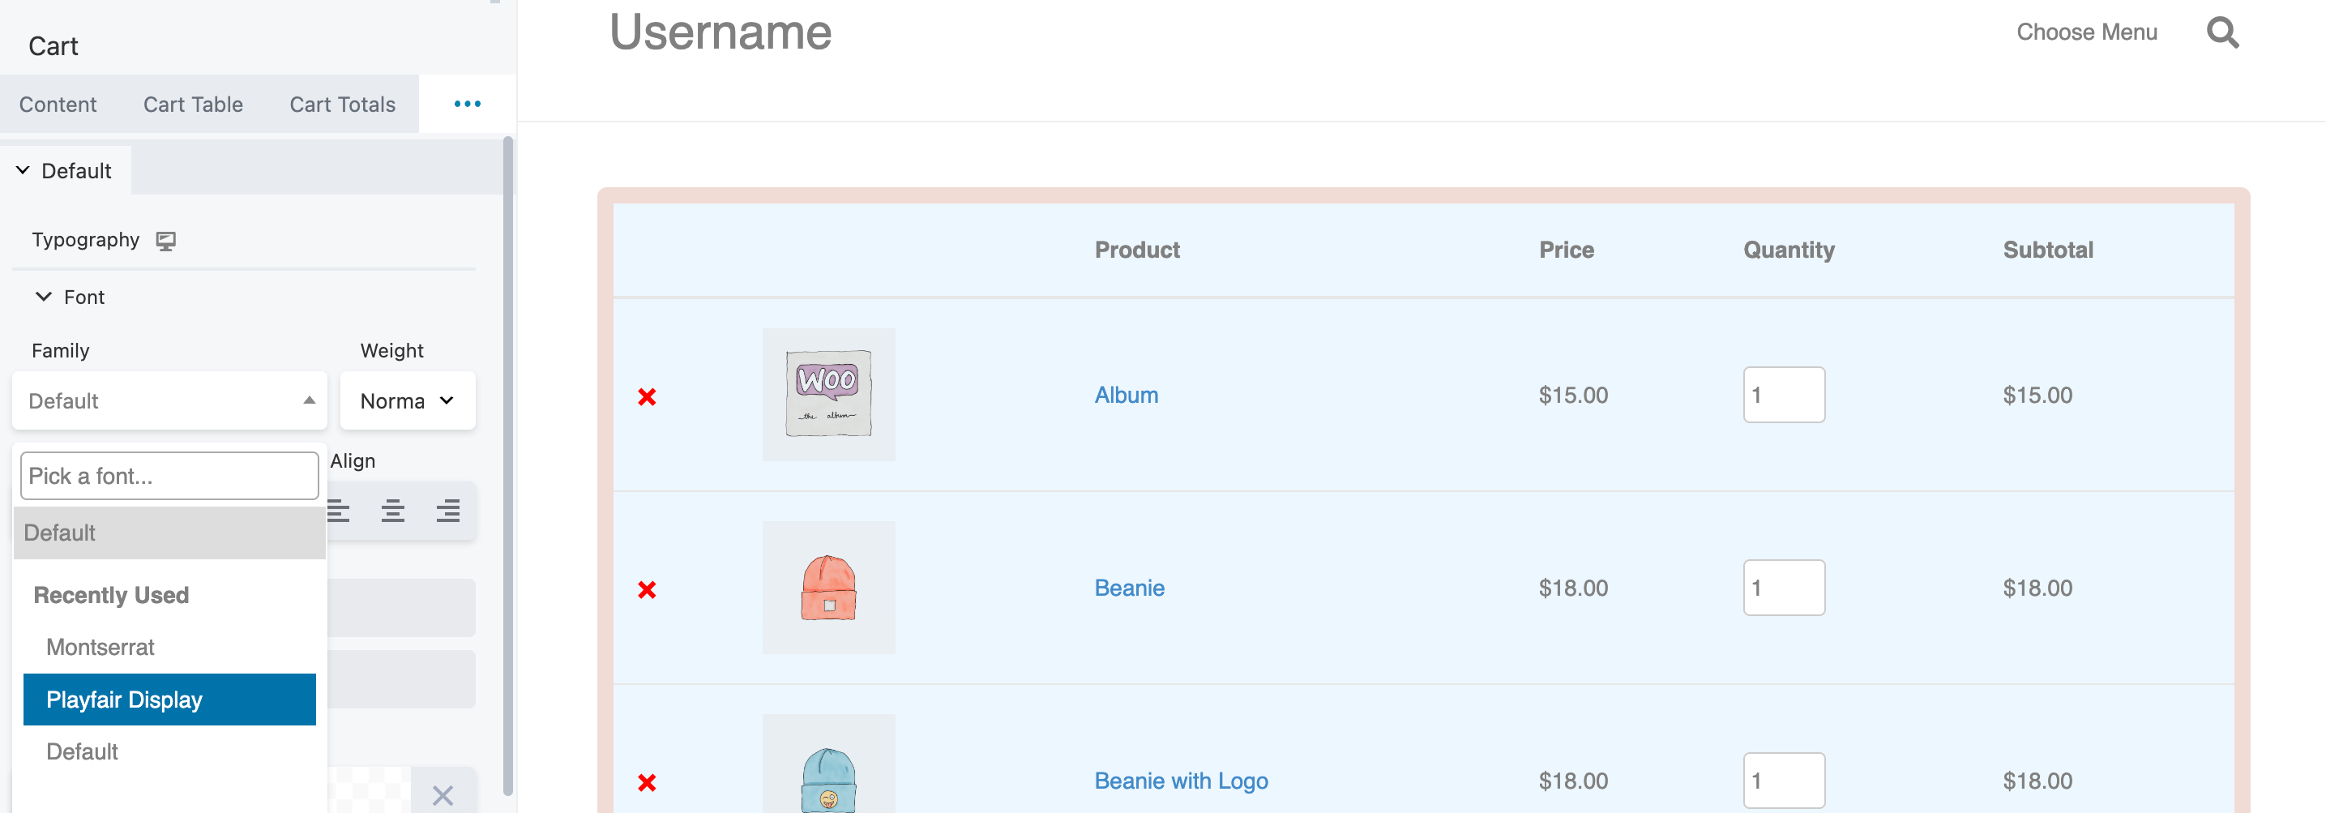Choose Montserrat from recently used fonts
This screenshot has height=813, width=2326.
[x=100, y=647]
